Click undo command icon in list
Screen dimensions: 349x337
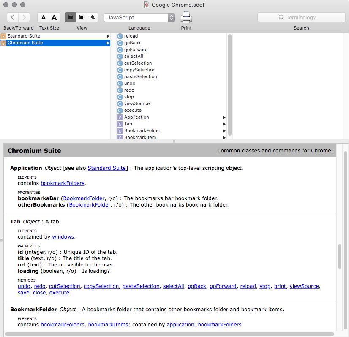pyautogui.click(x=120, y=84)
